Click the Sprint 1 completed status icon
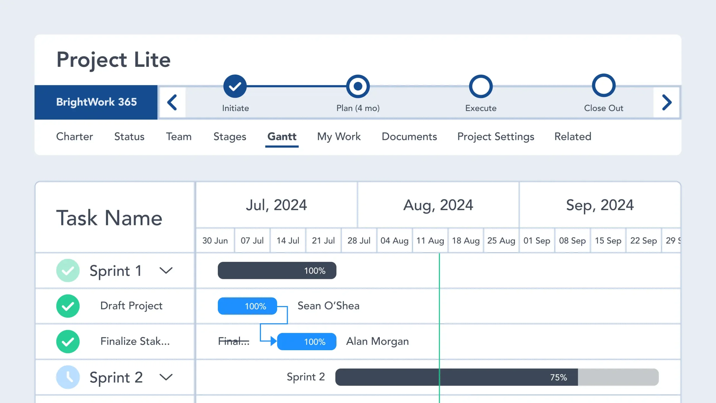Screen dimensions: 716x403 pos(68,270)
